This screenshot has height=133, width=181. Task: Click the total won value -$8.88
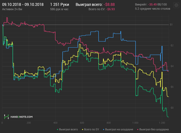tap(109, 5)
